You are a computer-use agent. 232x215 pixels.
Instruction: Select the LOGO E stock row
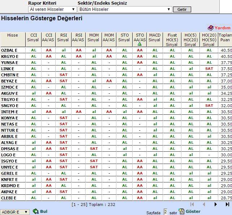coord(8,155)
